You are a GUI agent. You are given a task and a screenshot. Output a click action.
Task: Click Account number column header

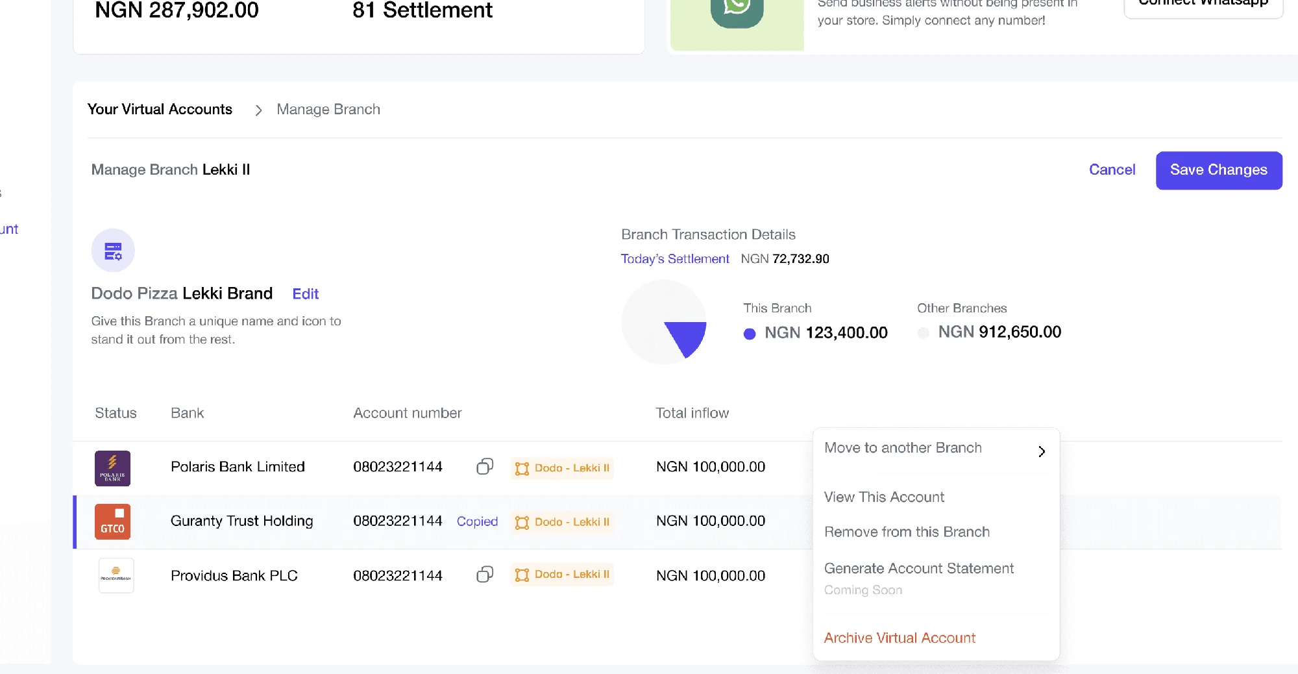[x=408, y=413]
